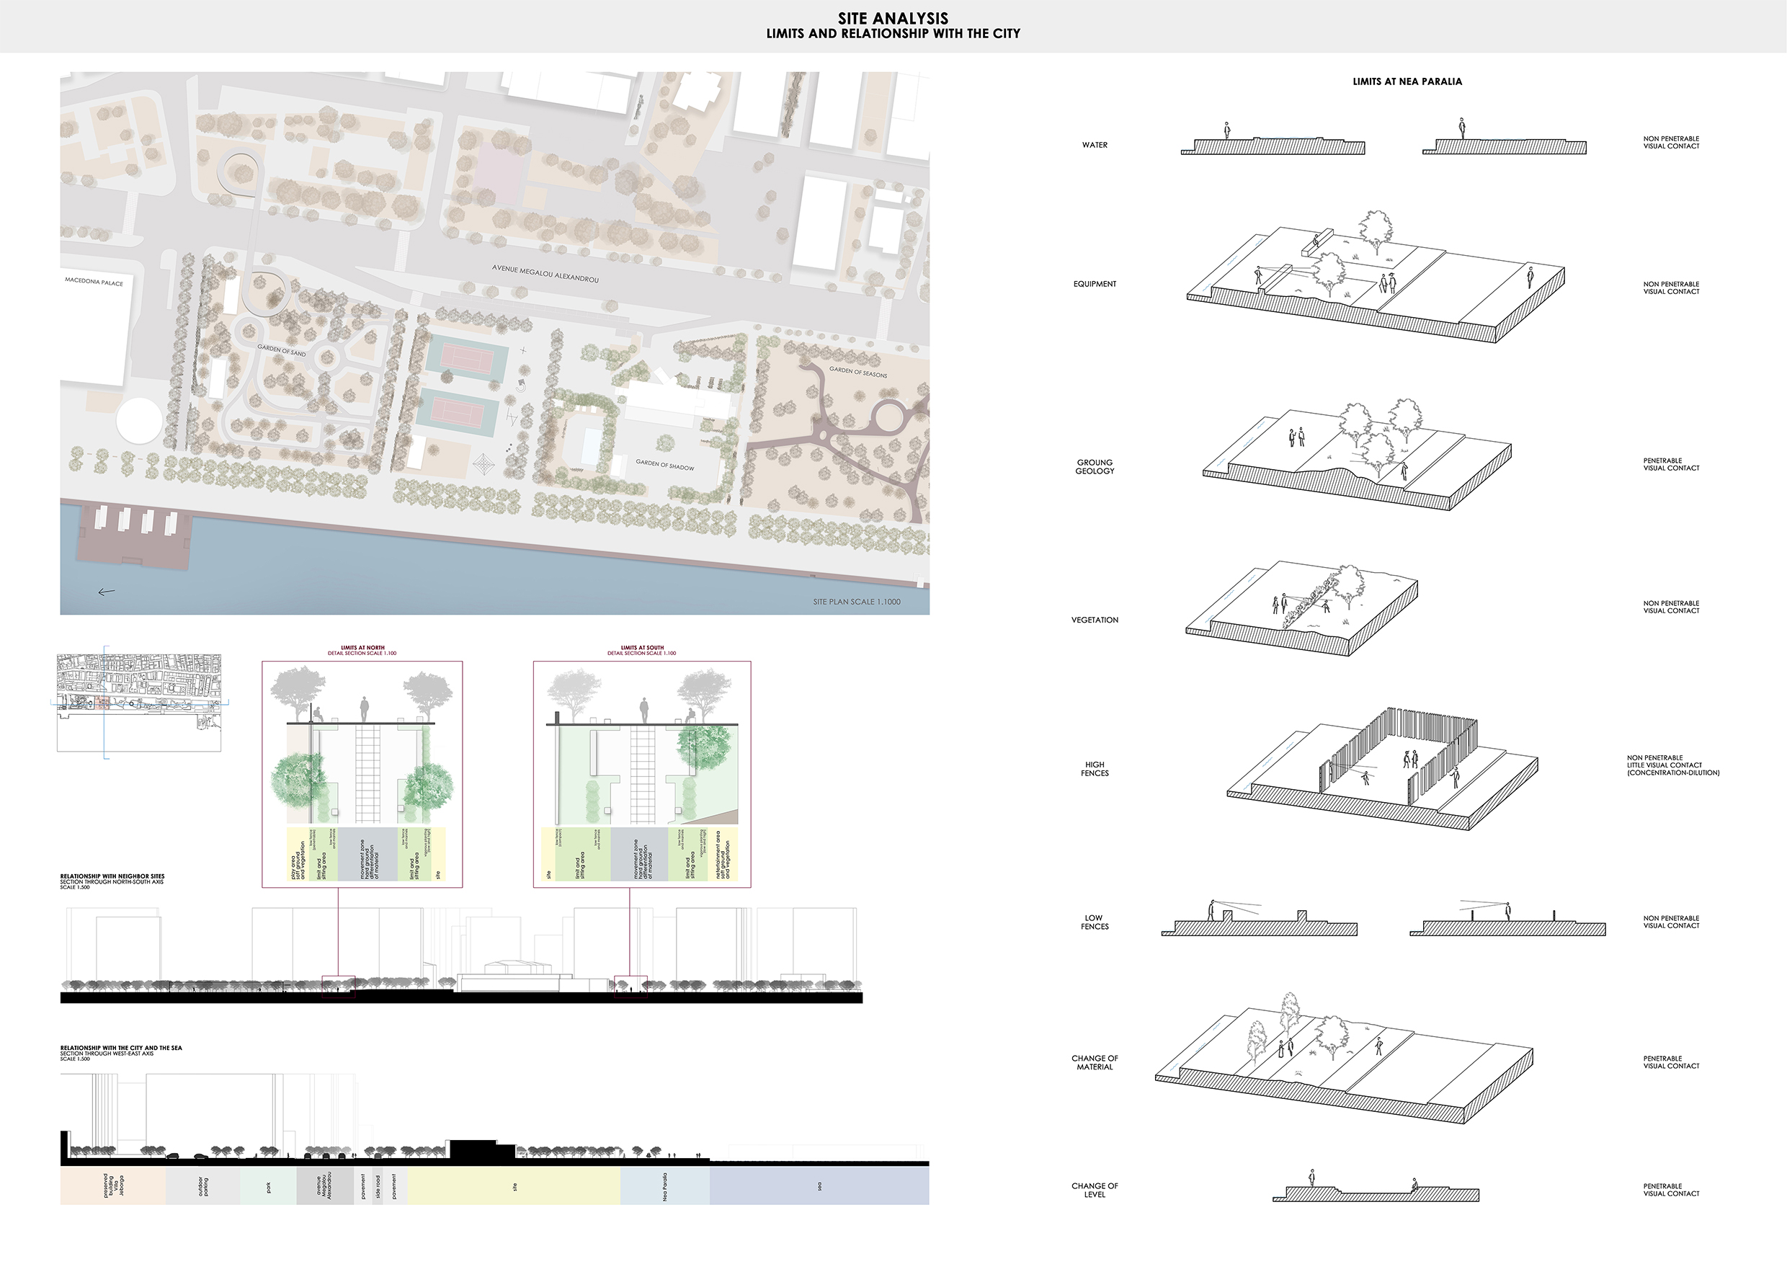Click the 'SITE PLAN SCALE 1.1000' caption
This screenshot has width=1787, height=1264.
pyautogui.click(x=857, y=602)
